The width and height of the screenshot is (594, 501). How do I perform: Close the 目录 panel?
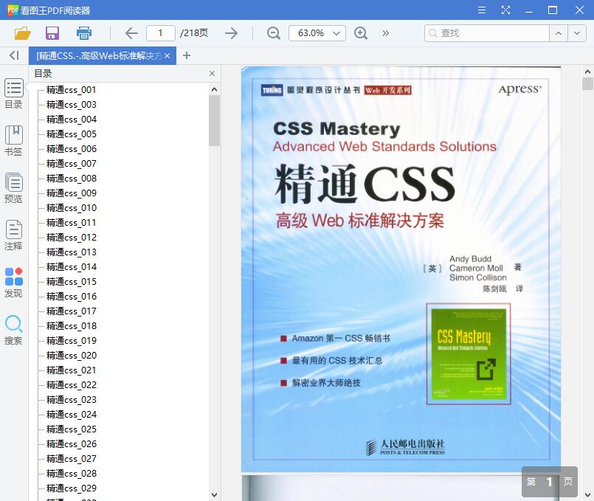click(213, 74)
